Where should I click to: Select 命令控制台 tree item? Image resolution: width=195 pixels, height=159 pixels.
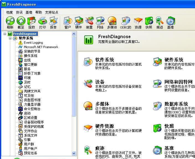(32, 109)
